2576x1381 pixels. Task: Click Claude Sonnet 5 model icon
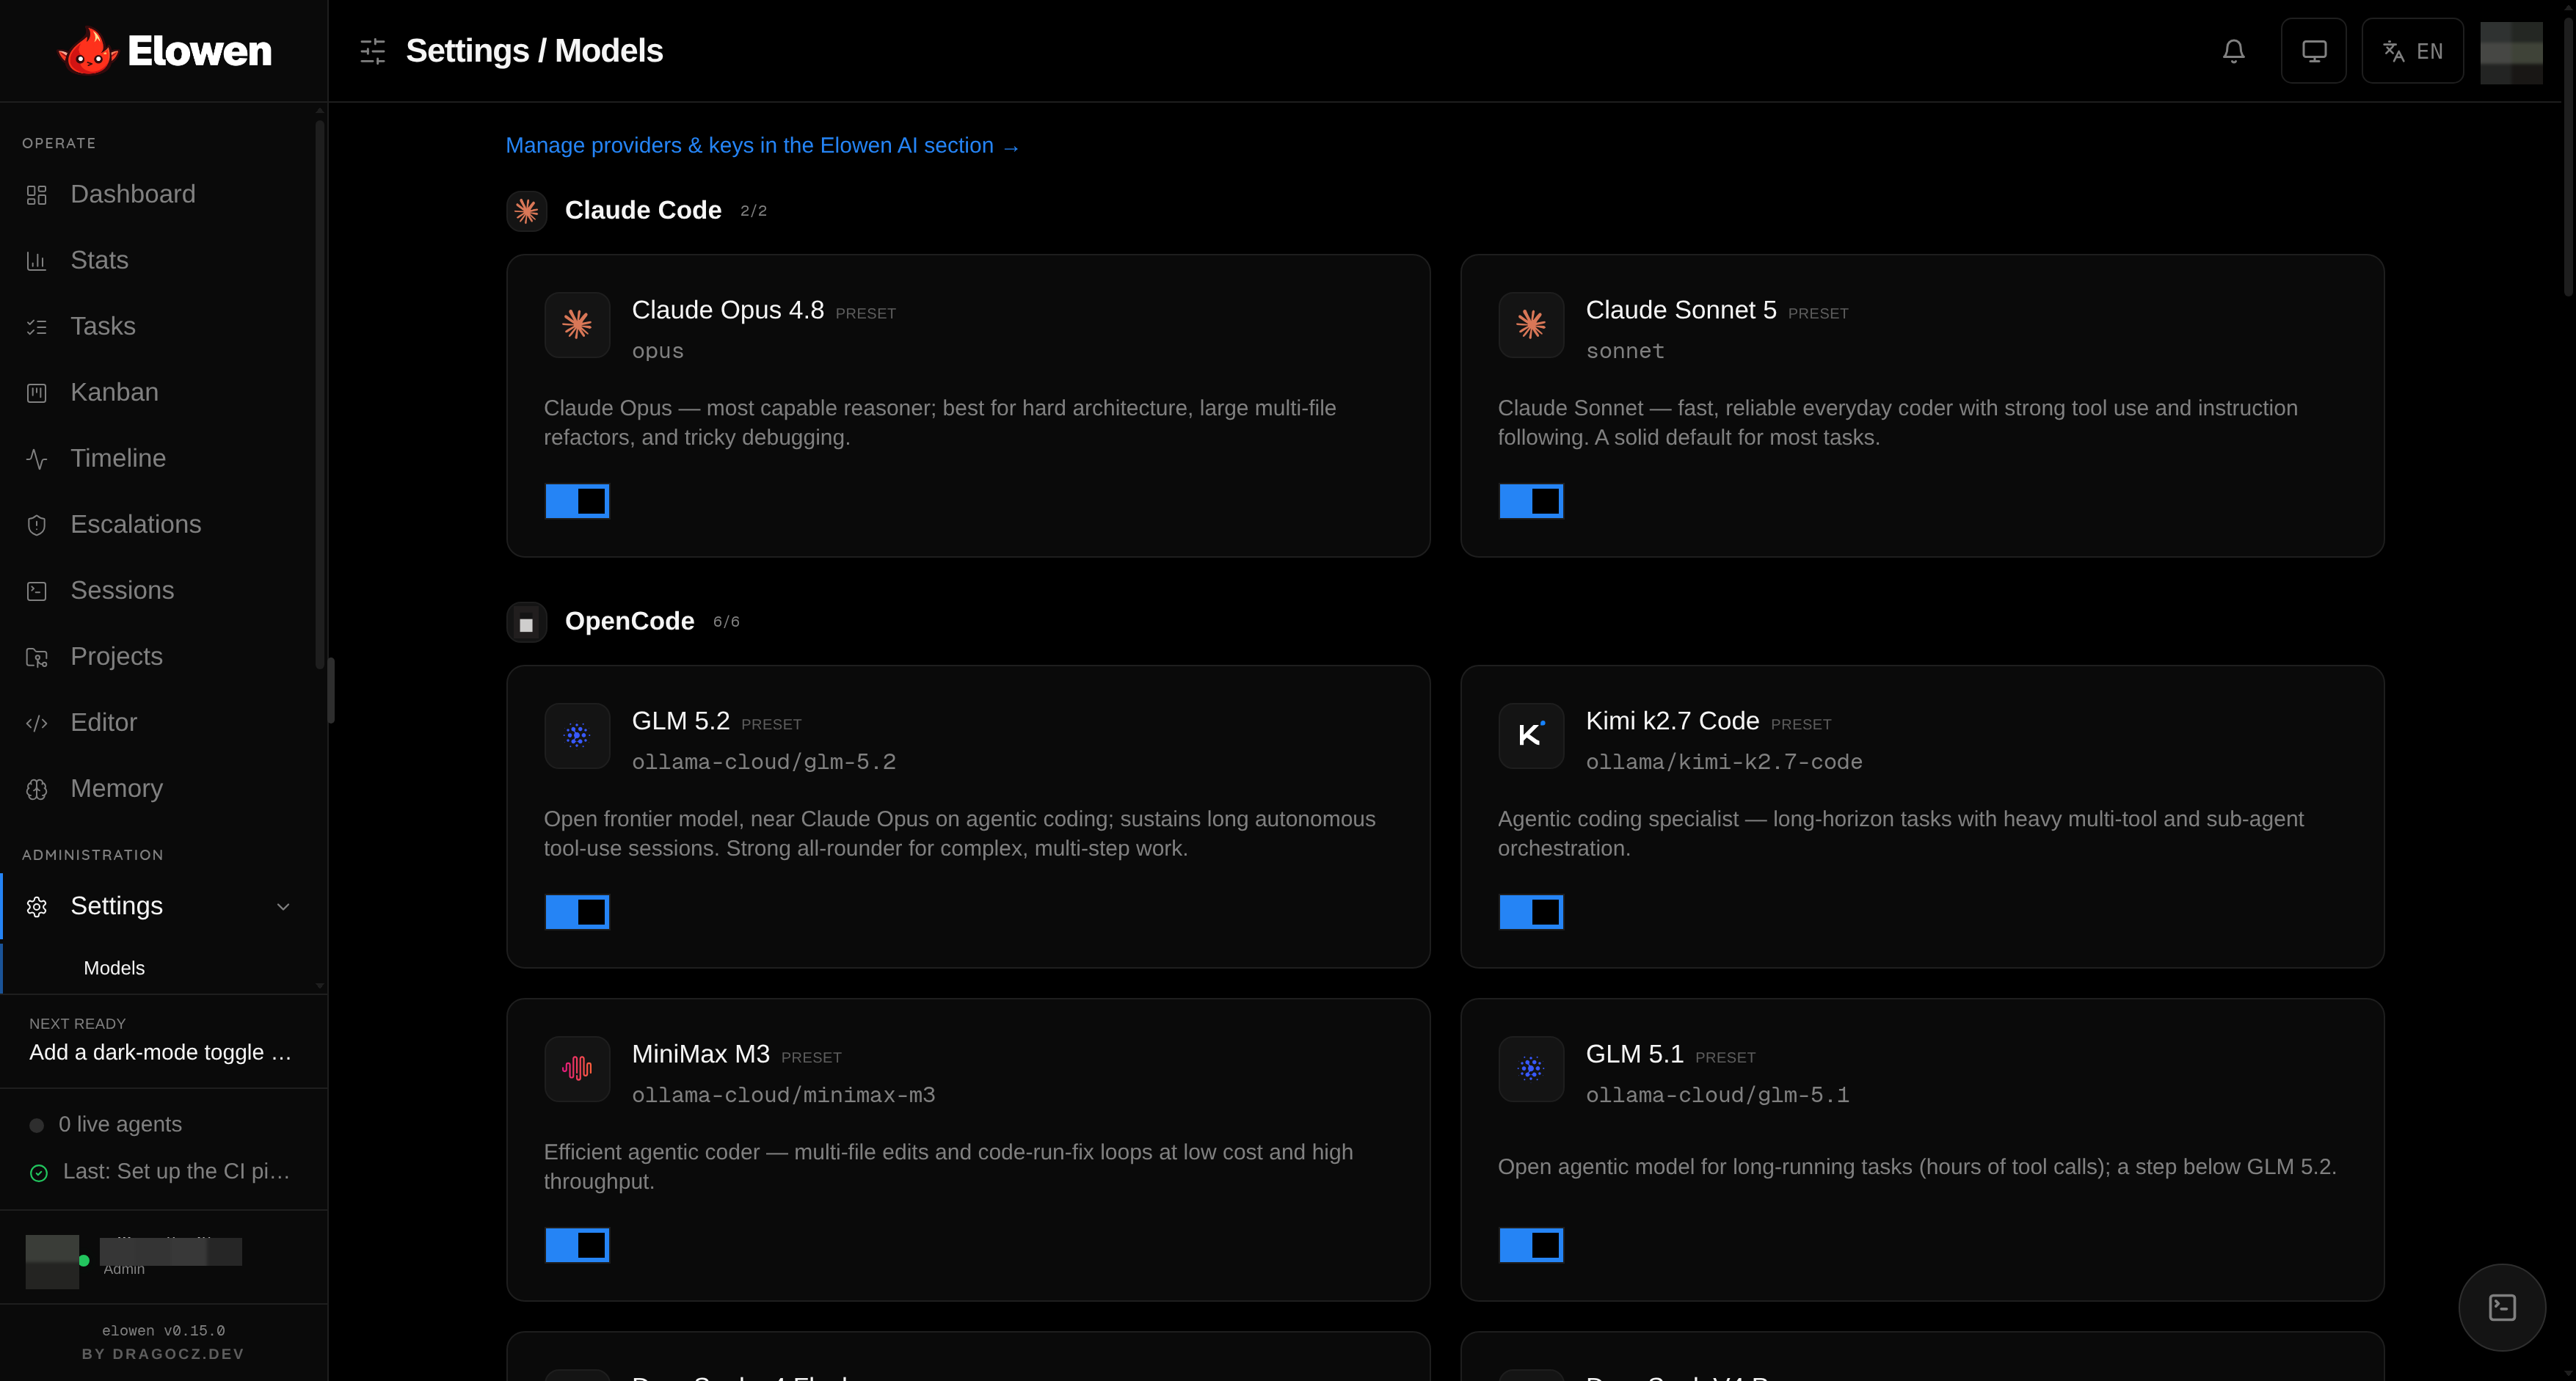[x=1531, y=324]
